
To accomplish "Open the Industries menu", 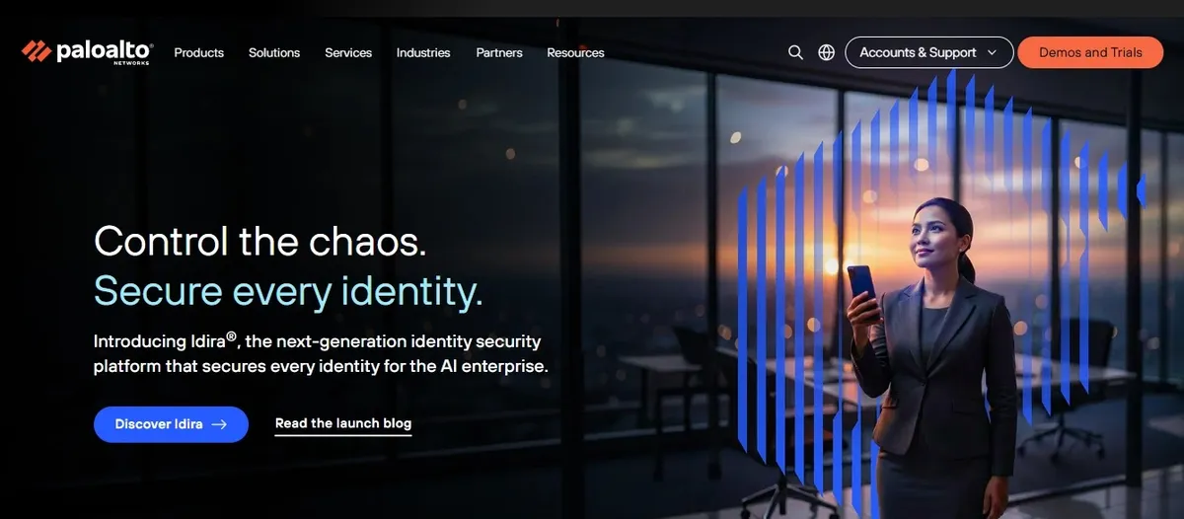I will [423, 52].
